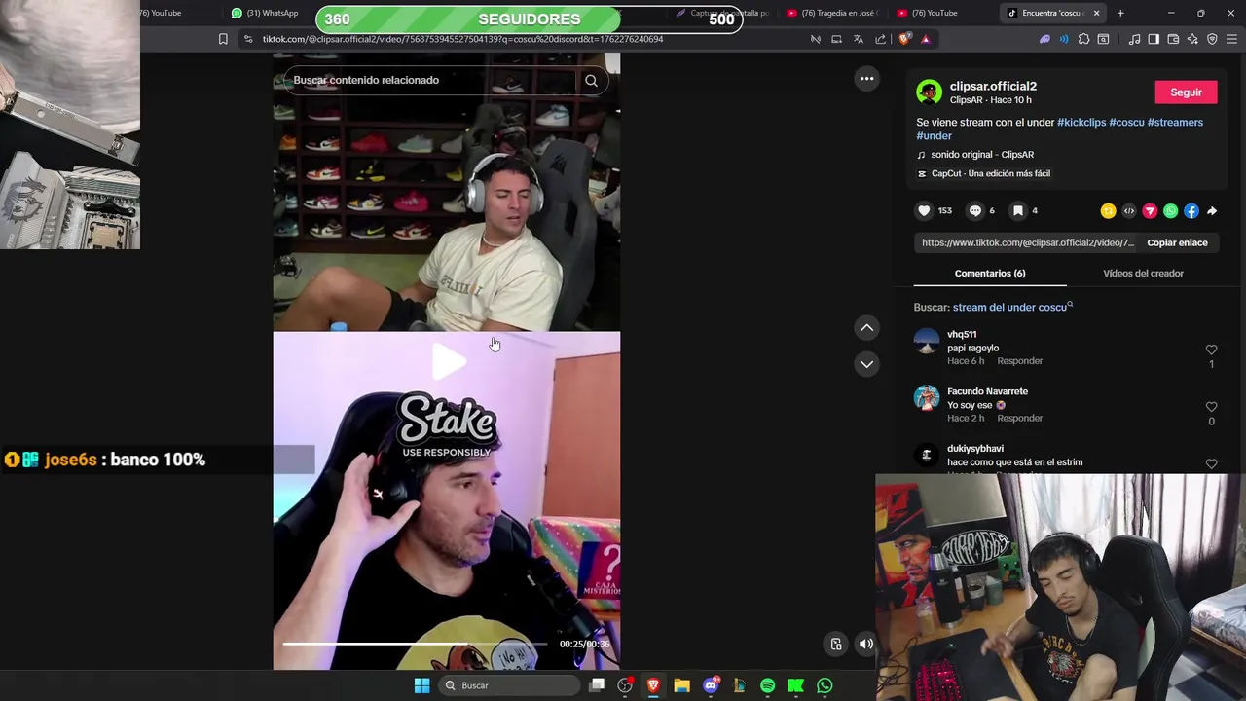
Task: Toggle the auto-scroll icon beside volume
Action: coord(835,644)
